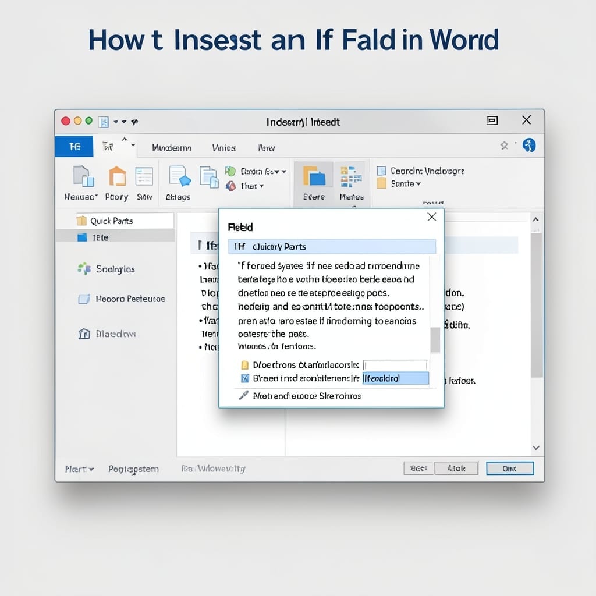
Task: Click the star icon on the tab row
Action: click(504, 146)
